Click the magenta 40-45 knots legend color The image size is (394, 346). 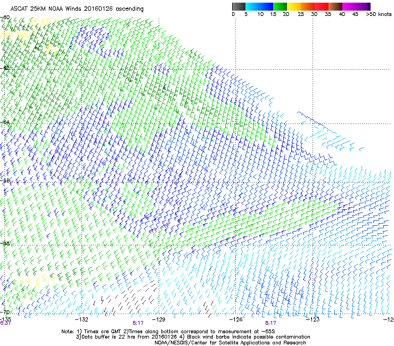pyautogui.click(x=349, y=6)
